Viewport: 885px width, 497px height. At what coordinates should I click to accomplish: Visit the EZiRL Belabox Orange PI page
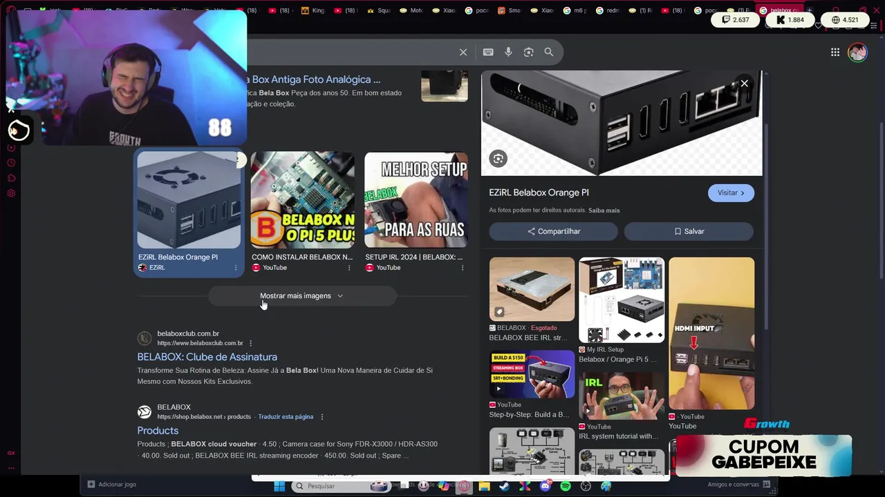[x=731, y=193]
